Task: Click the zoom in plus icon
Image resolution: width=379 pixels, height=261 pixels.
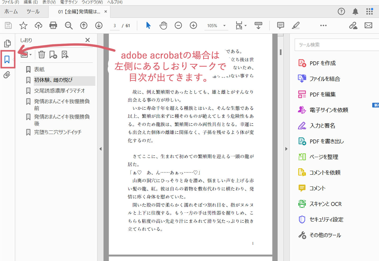Action: coord(193,25)
